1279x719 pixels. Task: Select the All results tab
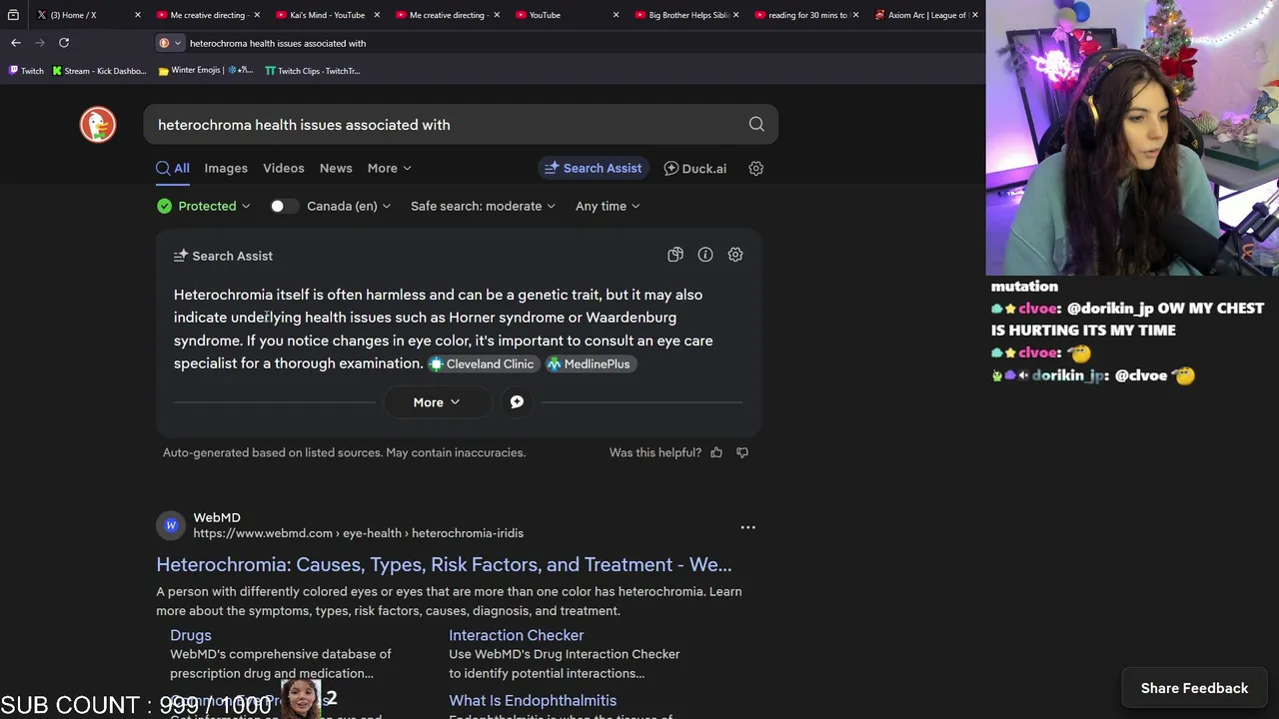tap(173, 169)
